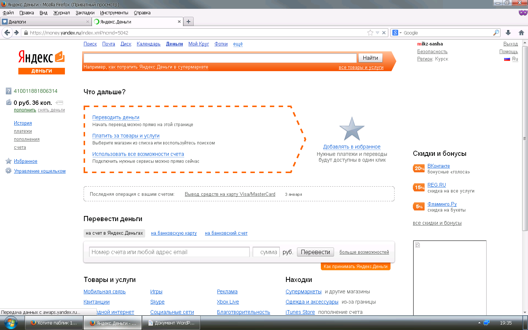This screenshot has width=528, height=330.
Task: Stop page loading with the X button
Action: tap(384, 33)
